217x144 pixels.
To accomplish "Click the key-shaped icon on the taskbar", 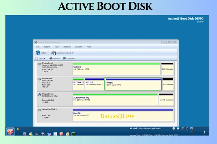I will [x=43, y=134].
